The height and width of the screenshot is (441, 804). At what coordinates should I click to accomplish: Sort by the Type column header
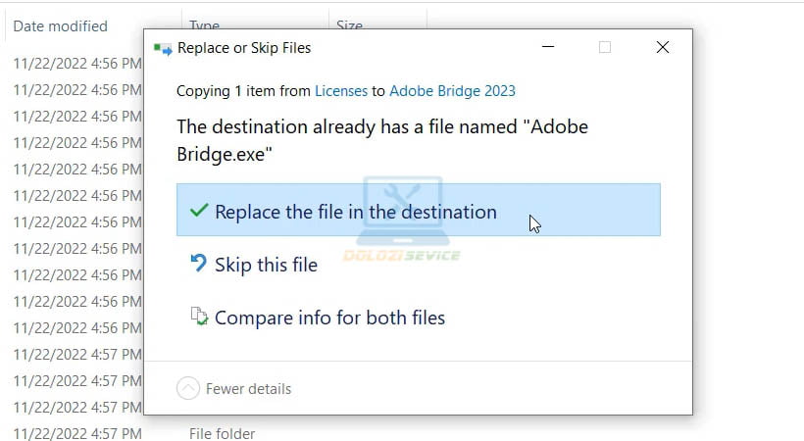pos(204,26)
